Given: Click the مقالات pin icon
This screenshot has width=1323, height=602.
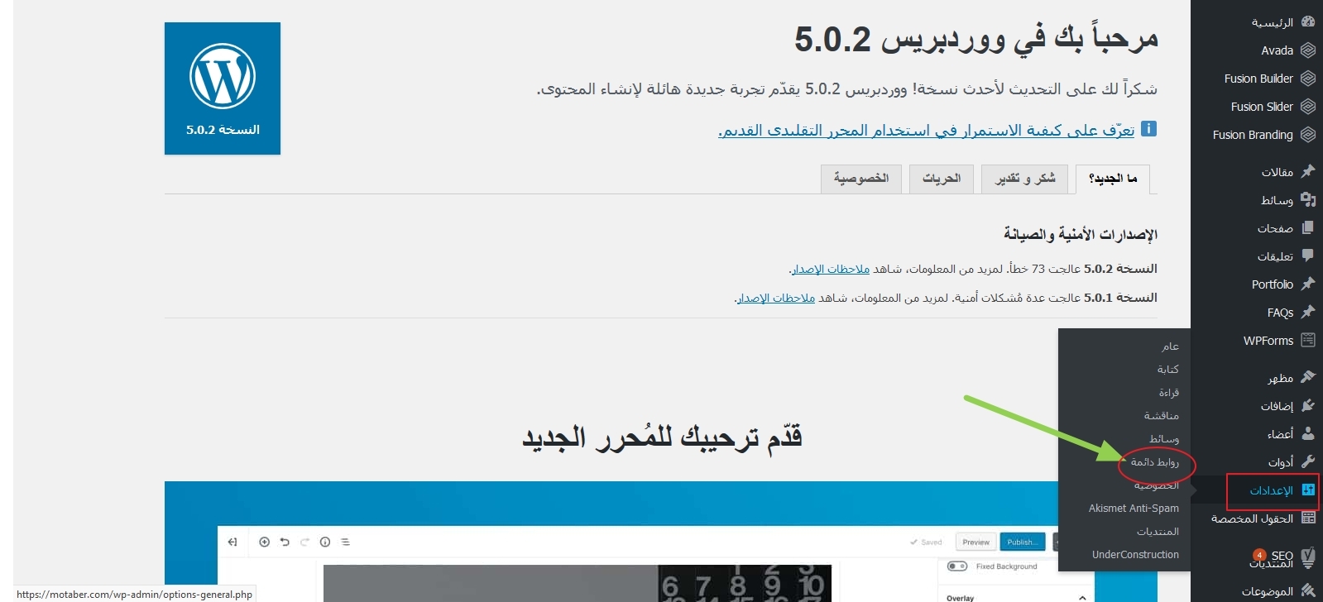Looking at the screenshot, I should pos(1307,171).
